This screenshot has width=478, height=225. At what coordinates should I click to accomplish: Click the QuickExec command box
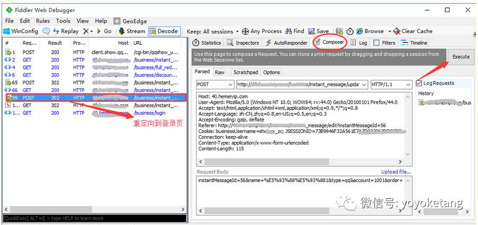point(94,218)
